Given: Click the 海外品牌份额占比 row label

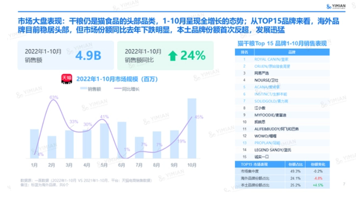Looking at the screenshot, I should (x=255, y=179).
